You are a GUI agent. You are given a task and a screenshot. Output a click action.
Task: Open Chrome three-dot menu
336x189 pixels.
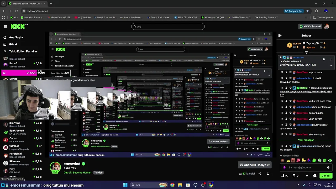[x=332, y=11]
